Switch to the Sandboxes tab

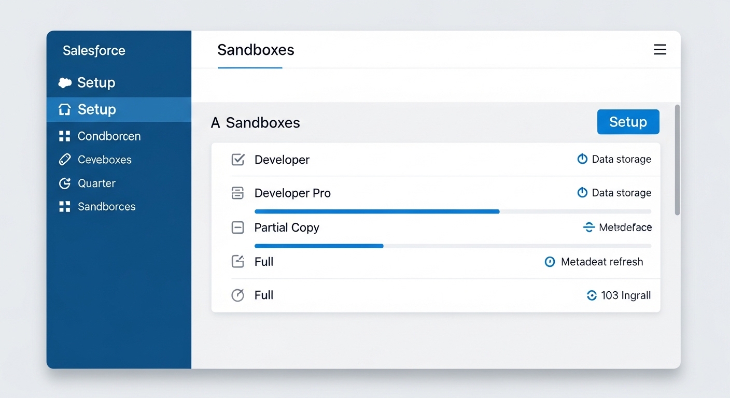pyautogui.click(x=256, y=50)
